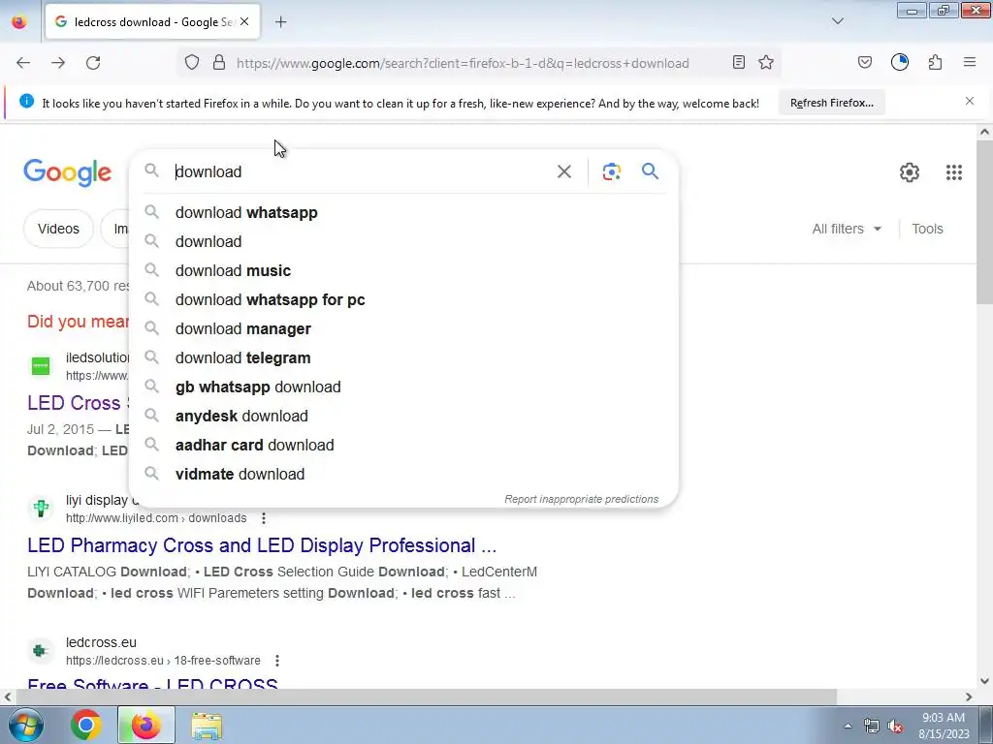Go forward to next page

(58, 63)
